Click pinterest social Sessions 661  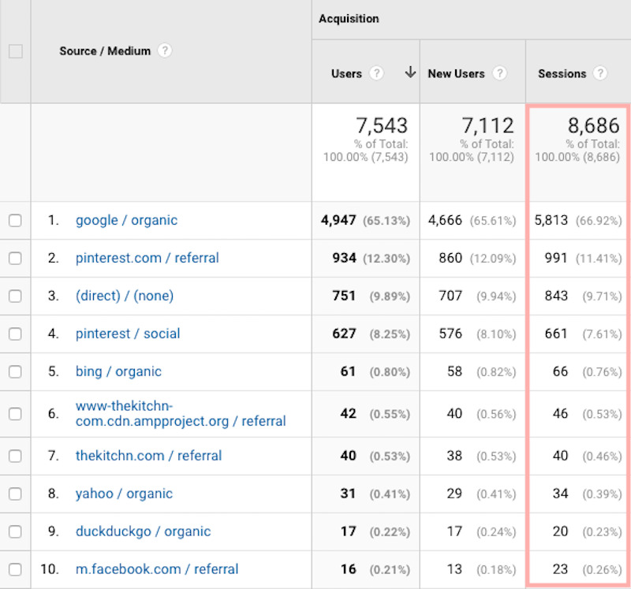pos(556,334)
